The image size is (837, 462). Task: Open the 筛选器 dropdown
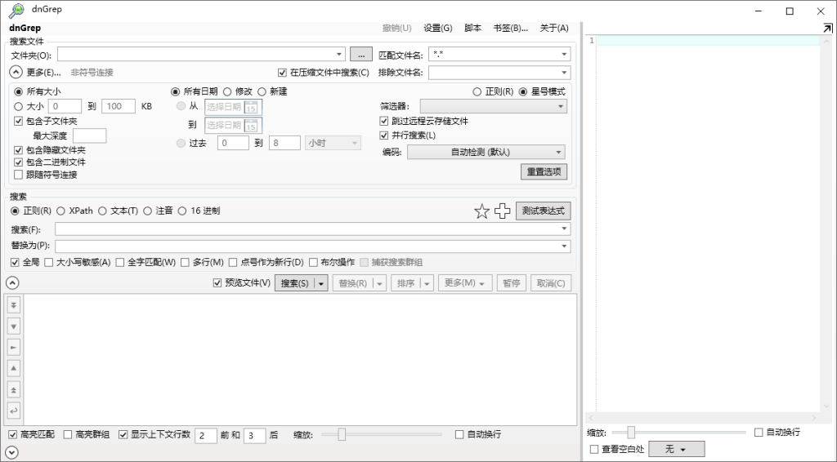coord(493,107)
